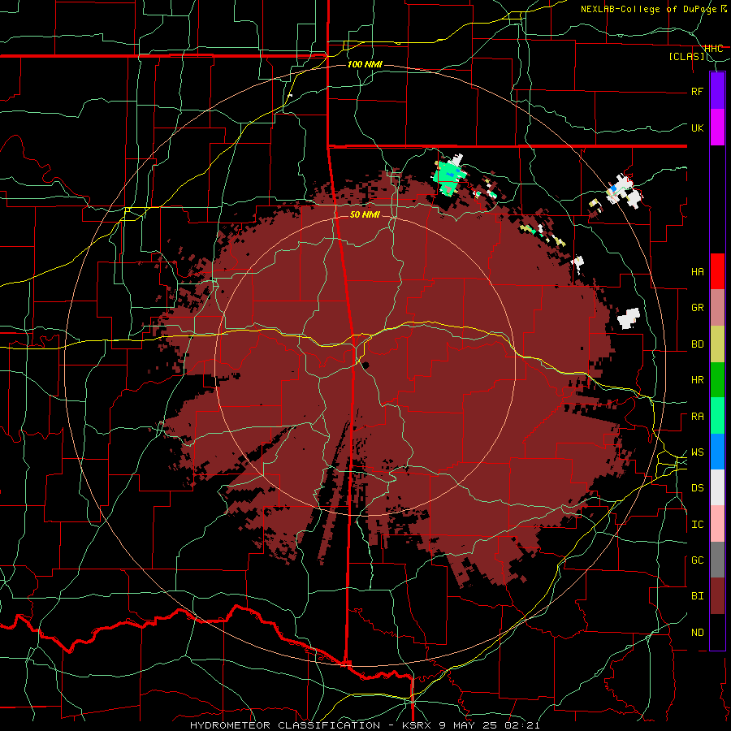Click the RA light green legend swatch
The image size is (731, 731).
(717, 416)
